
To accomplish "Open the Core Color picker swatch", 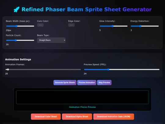I will (x=40, y=25).
